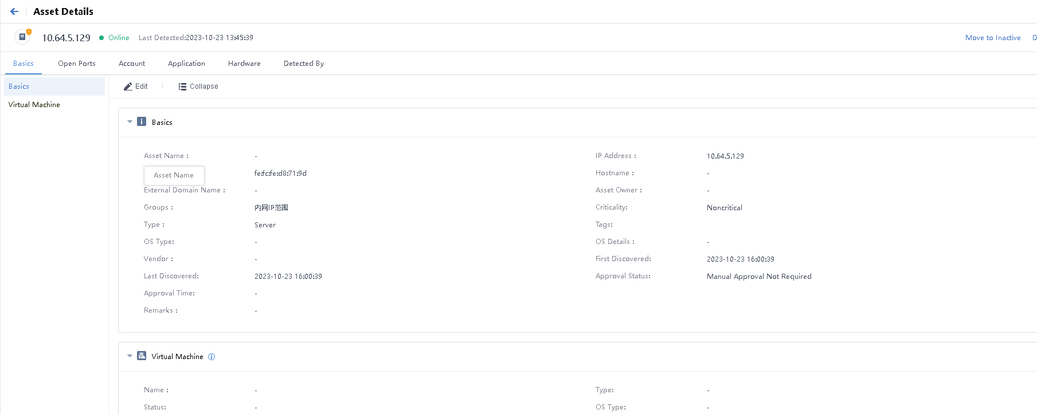The width and height of the screenshot is (1037, 414).
Task: Select Basics in the left sidebar
Action: click(19, 86)
